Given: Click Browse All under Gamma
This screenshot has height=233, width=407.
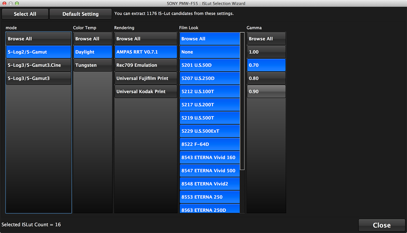Looking at the screenshot, I should click(266, 39).
